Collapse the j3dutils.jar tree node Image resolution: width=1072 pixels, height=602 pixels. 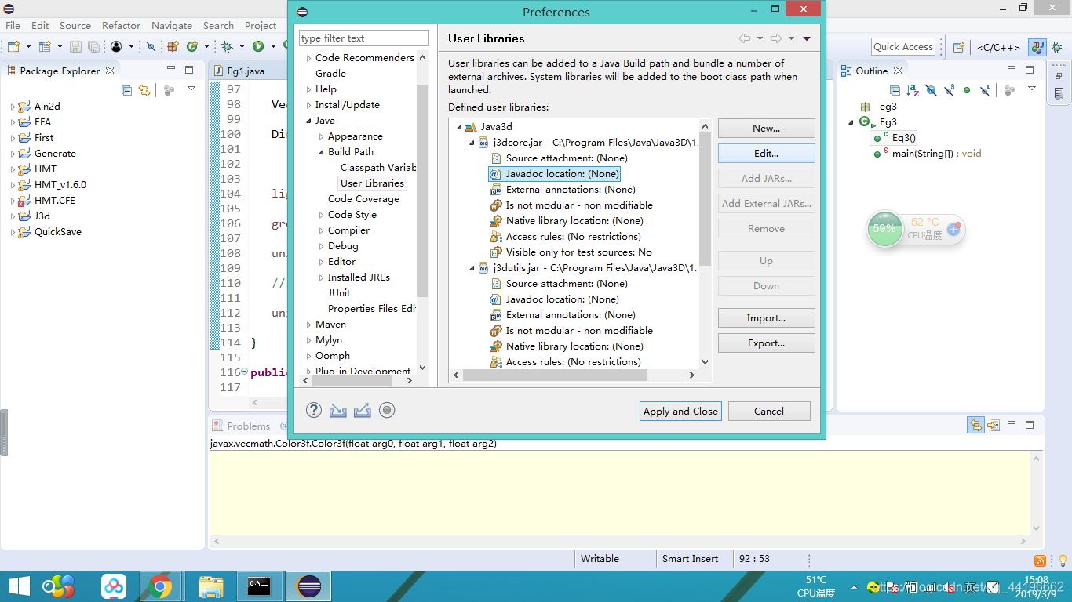coord(472,268)
